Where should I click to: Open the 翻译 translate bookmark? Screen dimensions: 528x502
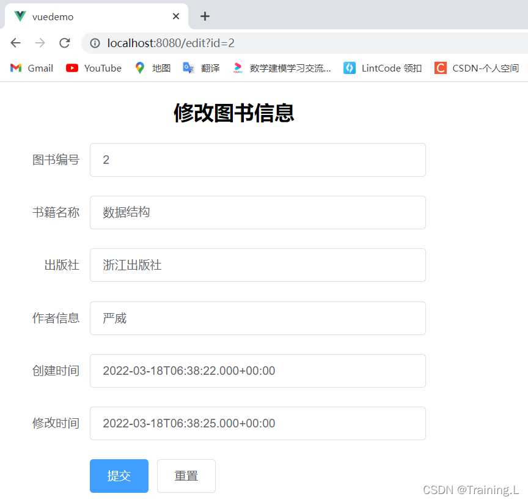point(201,68)
